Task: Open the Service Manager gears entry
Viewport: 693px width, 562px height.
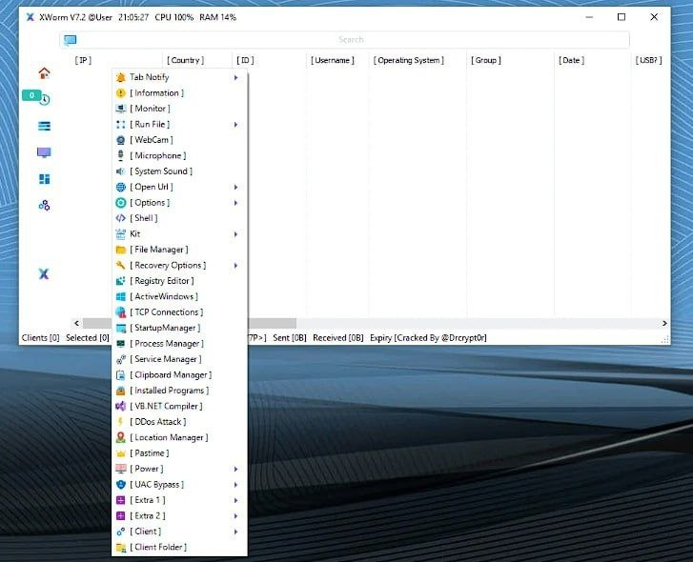Action: 179,359
